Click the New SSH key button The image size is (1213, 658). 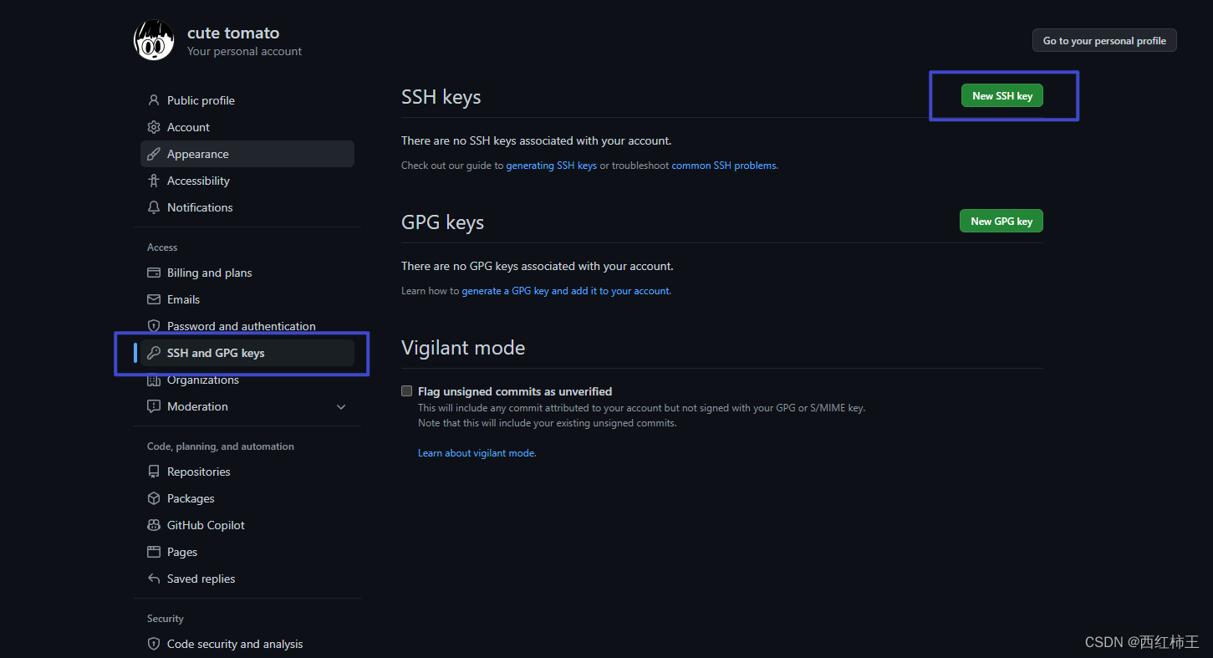[x=1001, y=94]
